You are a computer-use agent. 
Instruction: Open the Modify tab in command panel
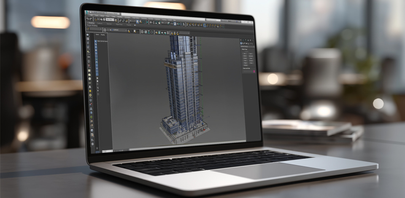[x=243, y=40]
